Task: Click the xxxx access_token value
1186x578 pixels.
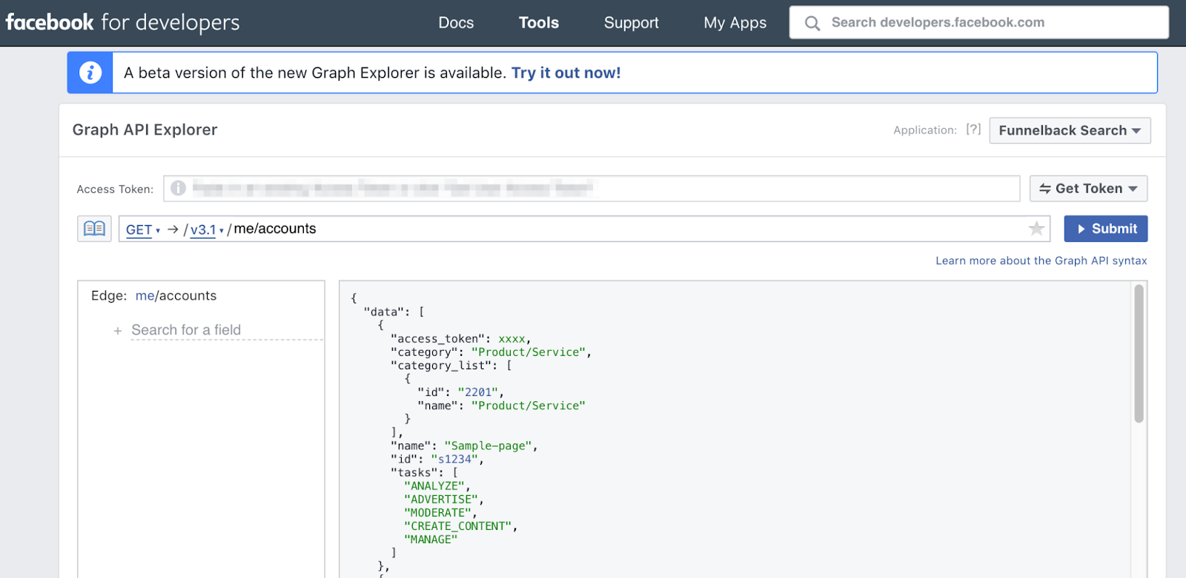Action: [x=511, y=339]
